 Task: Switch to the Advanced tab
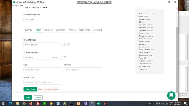(97, 30)
